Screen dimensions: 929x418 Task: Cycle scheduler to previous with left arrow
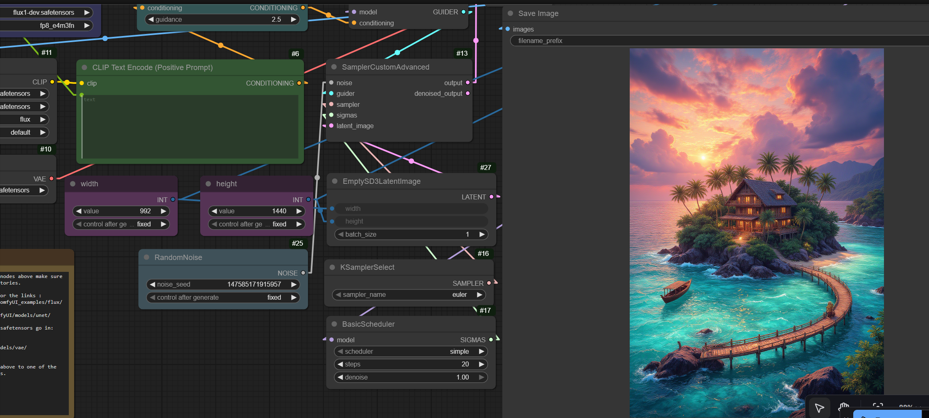340,352
